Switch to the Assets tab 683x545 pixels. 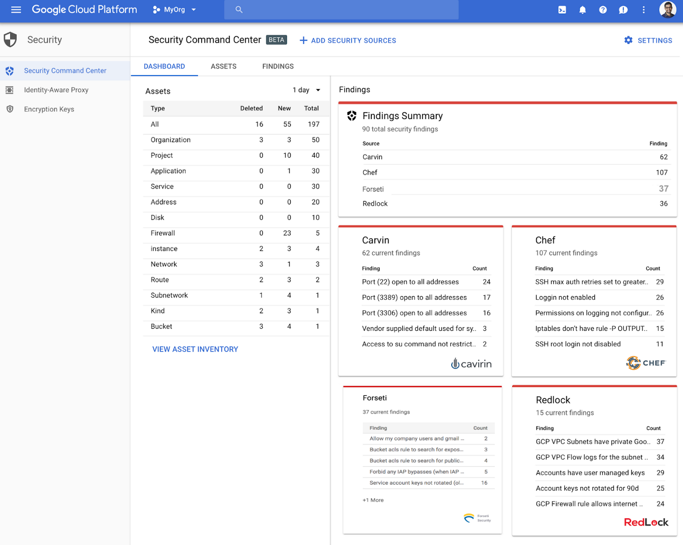click(x=224, y=67)
